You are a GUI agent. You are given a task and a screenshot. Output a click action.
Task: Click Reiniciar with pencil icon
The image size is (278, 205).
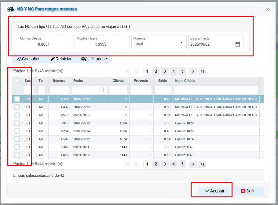pyautogui.click(x=61, y=59)
